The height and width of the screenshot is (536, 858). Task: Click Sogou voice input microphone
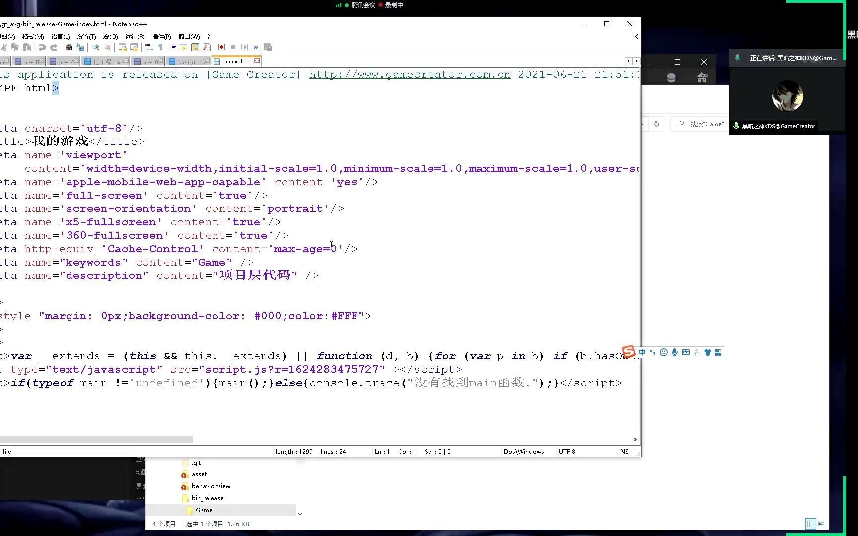(x=675, y=352)
